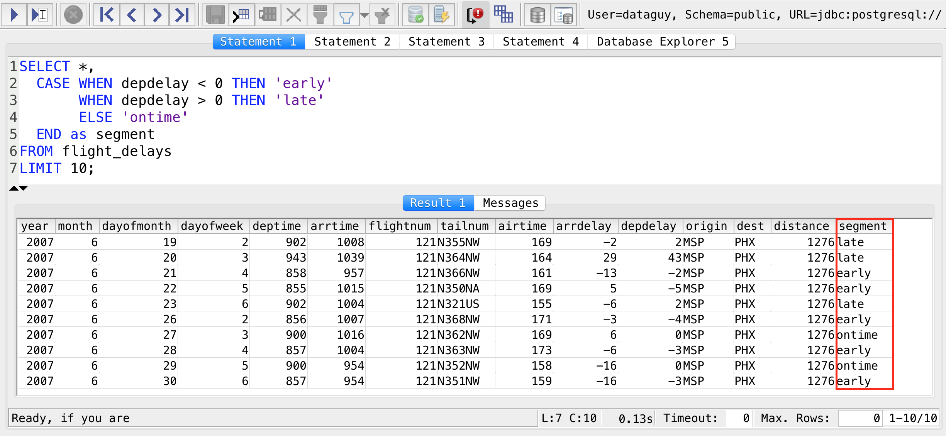946x436 pixels.
Task: Click the Messages tab in results
Action: (x=510, y=203)
